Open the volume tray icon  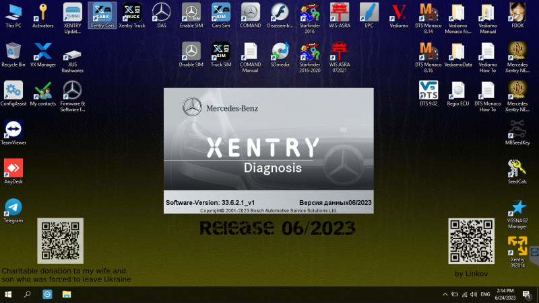pyautogui.click(x=474, y=294)
